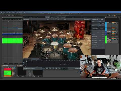Select the middle rack tom
This screenshot has width=121, height=91.
pos(55,37)
